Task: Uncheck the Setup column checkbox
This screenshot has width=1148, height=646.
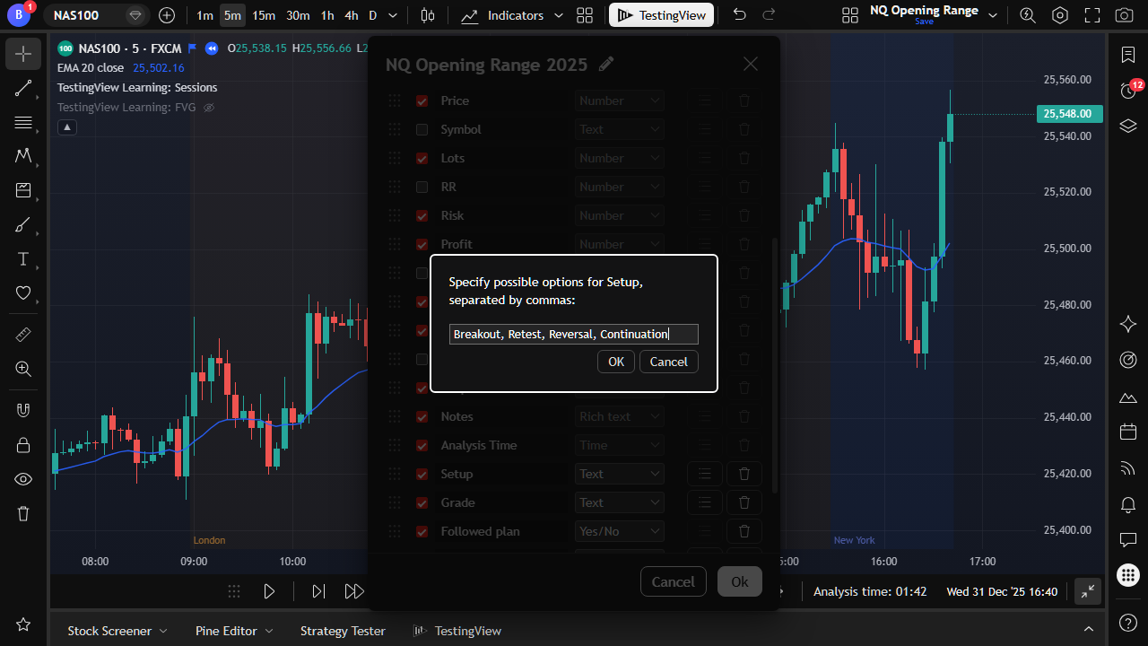Action: [422, 474]
